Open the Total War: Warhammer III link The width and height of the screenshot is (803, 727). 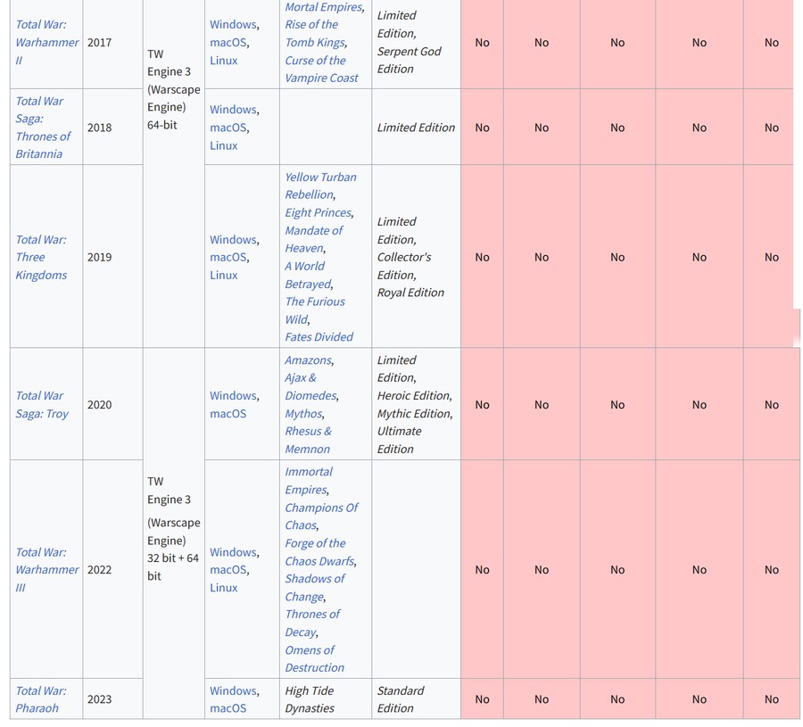coord(46,570)
